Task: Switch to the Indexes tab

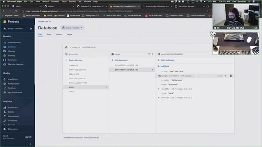Action: point(59,34)
